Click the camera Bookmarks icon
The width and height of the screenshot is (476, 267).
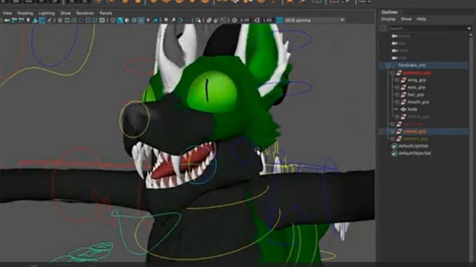coord(28,20)
